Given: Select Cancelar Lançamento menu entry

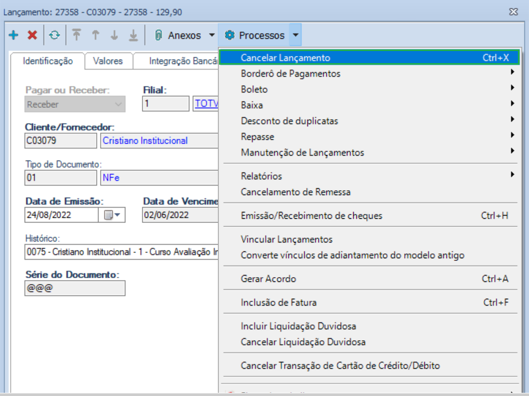Looking at the screenshot, I should pyautogui.click(x=370, y=58).
